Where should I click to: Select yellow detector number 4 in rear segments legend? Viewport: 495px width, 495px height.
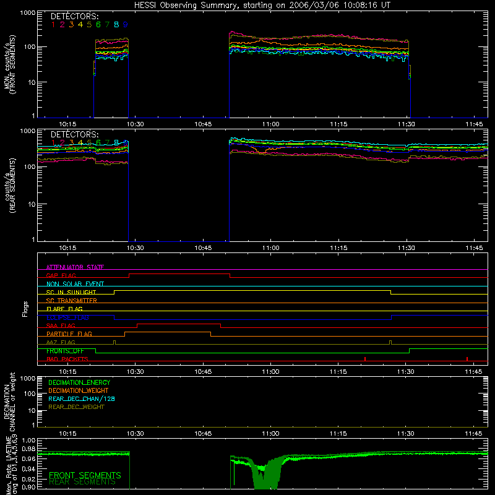[80, 143]
